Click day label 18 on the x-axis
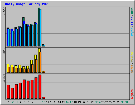135x105 pixels. pyautogui.click(x=75, y=102)
